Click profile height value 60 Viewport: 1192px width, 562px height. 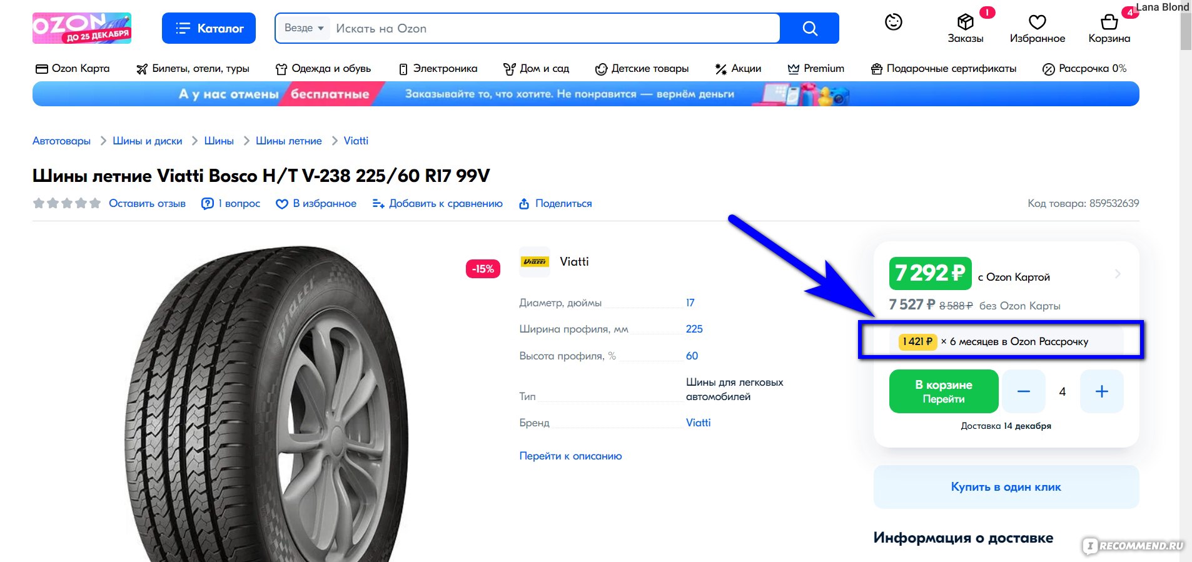[692, 356]
